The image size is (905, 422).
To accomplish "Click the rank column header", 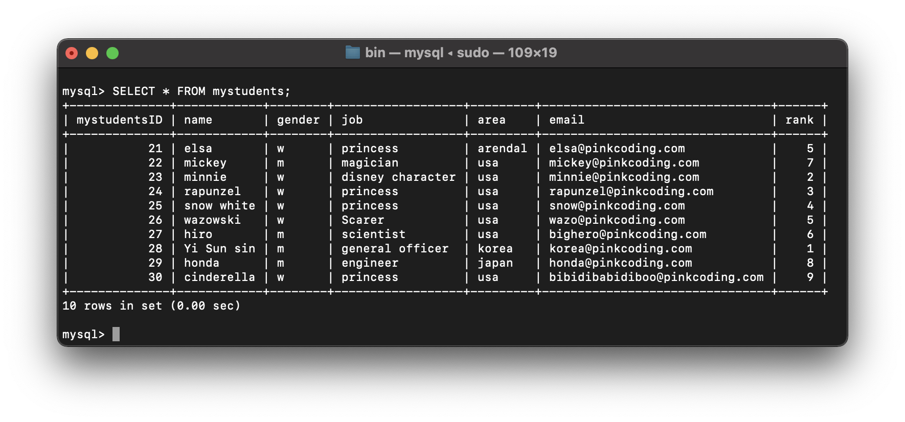I will tap(799, 120).
